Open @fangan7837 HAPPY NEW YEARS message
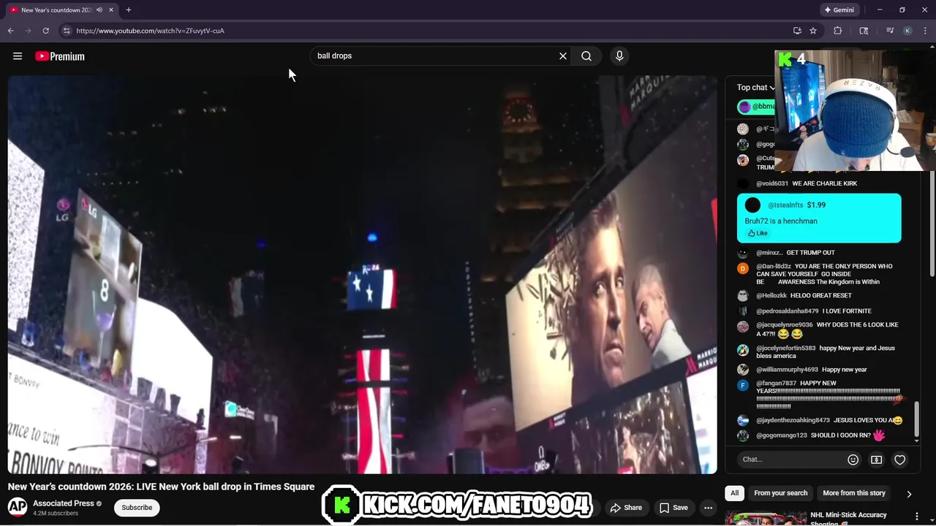This screenshot has height=526, width=936. (818, 394)
